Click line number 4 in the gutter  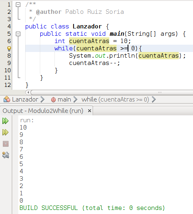coord(9,26)
